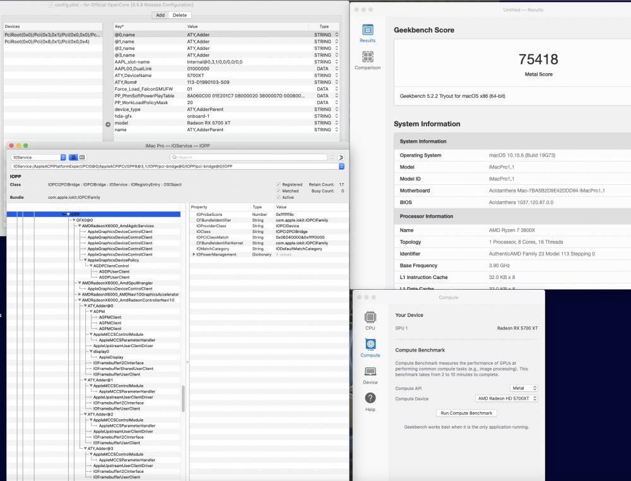
Task: Switch IORegistry to column view
Action: (x=82, y=157)
